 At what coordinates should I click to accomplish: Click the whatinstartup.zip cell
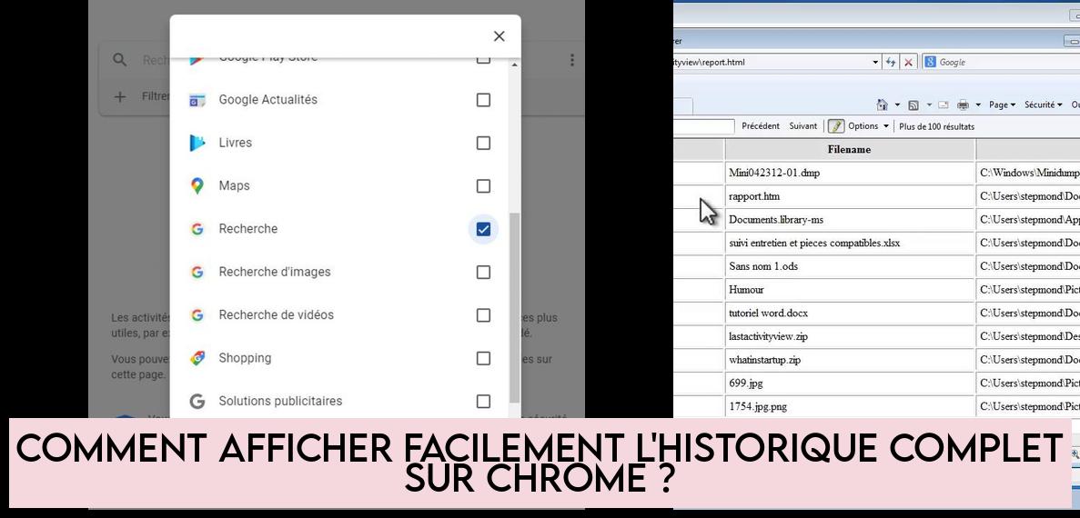pos(849,360)
